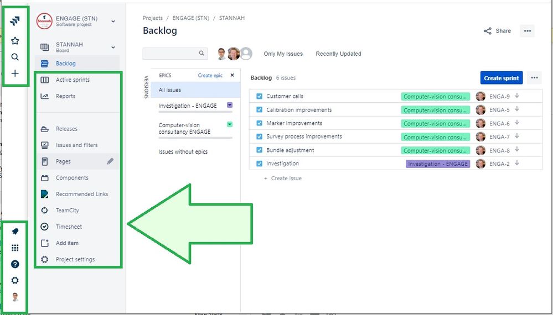553x315 pixels.
Task: Open the green Computer-vision consultancy epic dropdown
Action: [x=230, y=124]
